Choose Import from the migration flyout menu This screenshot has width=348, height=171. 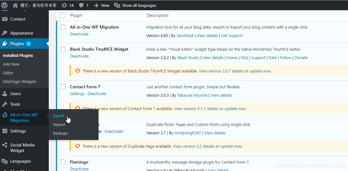[59, 125]
